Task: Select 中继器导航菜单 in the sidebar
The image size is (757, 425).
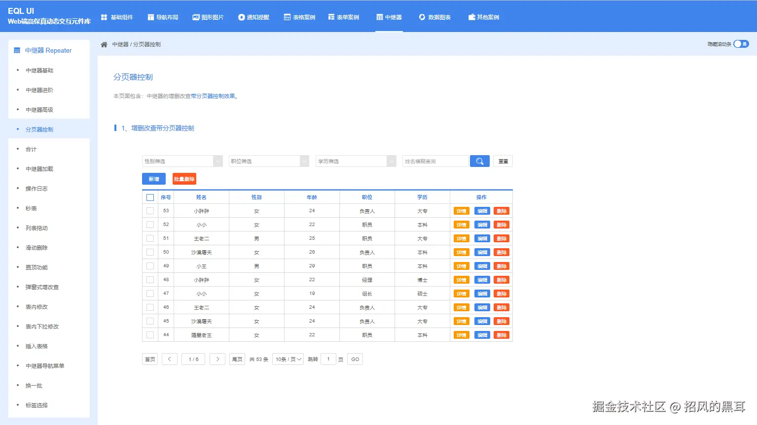Action: [x=49, y=366]
